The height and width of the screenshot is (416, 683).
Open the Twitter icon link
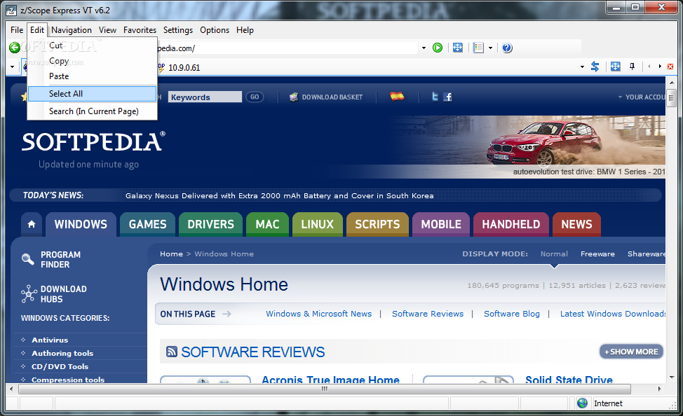tap(435, 97)
